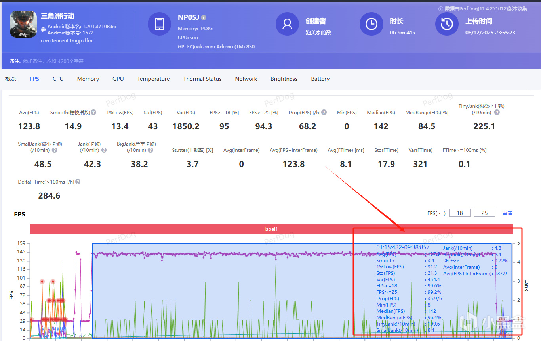The image size is (541, 341).
Task: Open the CPU tab
Action: click(58, 79)
